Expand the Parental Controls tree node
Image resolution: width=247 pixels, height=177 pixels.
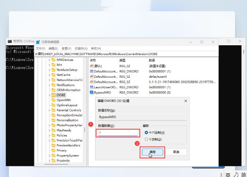click(x=49, y=110)
